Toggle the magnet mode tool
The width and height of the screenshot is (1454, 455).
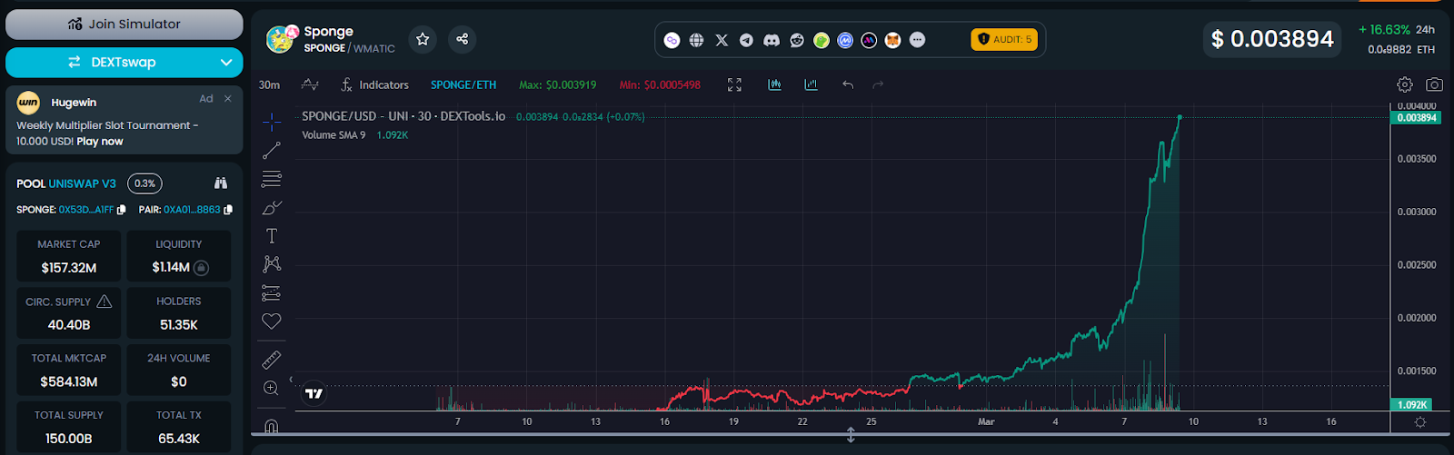[271, 424]
